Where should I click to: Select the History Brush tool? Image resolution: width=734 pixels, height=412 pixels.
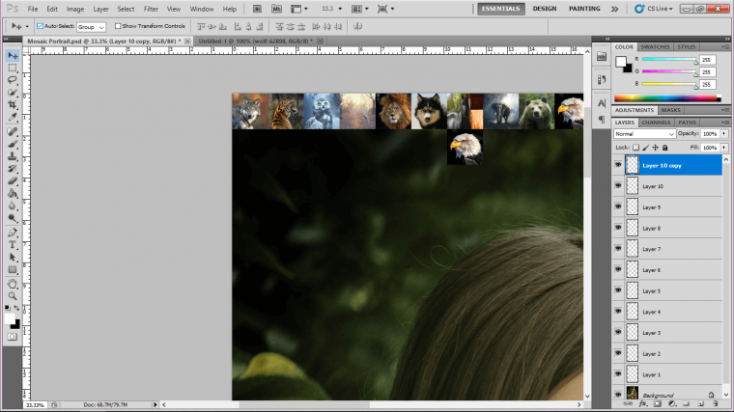point(13,168)
